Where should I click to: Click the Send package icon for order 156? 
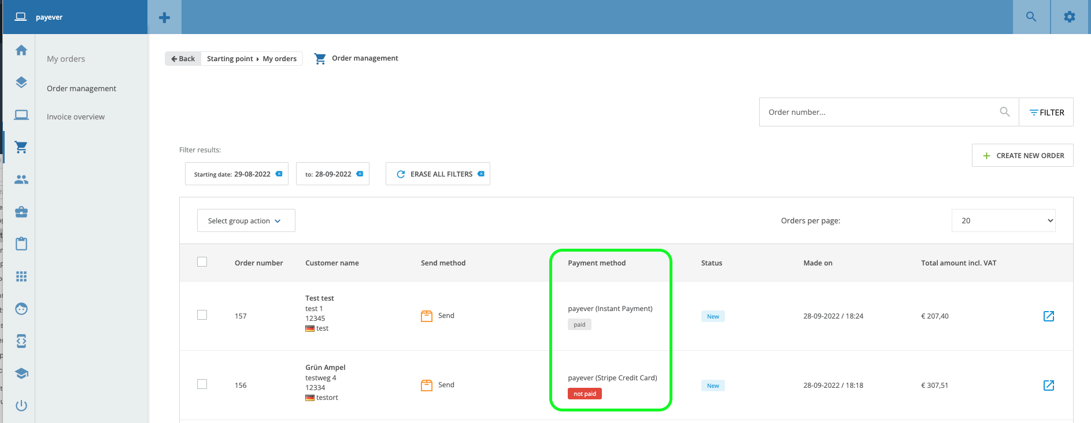[427, 385]
